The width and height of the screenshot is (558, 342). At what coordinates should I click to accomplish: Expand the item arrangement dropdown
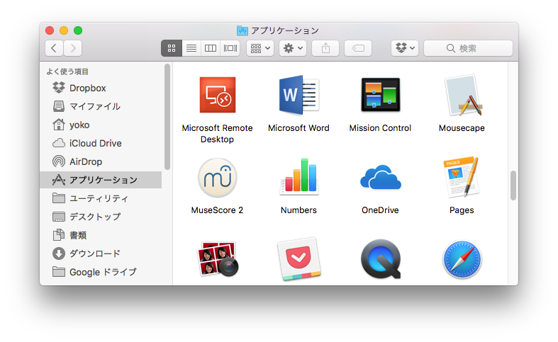point(260,48)
